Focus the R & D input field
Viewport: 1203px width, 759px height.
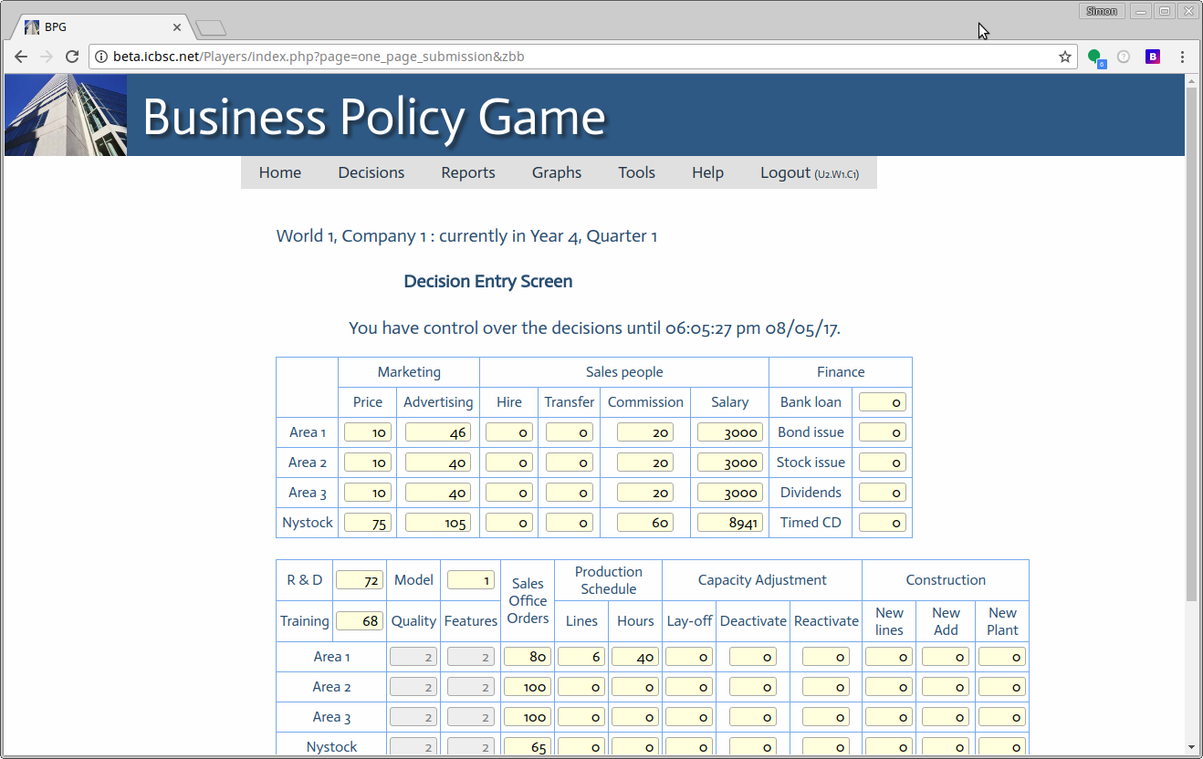pos(359,580)
